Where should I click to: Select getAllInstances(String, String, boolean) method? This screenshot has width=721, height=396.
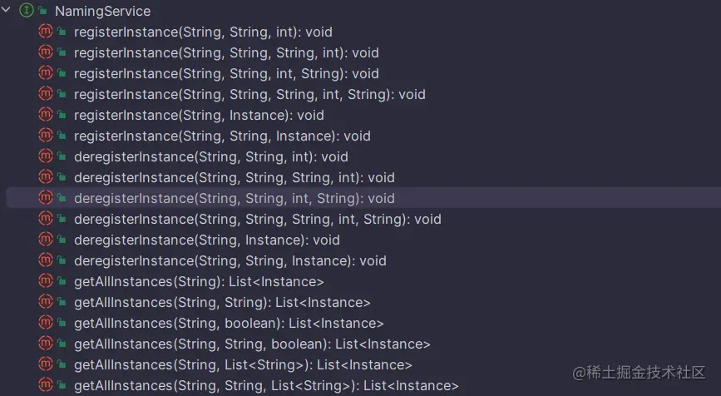point(252,344)
